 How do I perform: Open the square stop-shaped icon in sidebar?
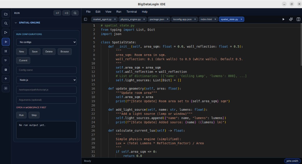6,69
